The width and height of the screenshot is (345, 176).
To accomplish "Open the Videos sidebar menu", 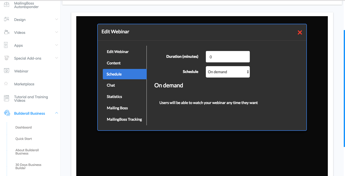I will pos(20,33).
